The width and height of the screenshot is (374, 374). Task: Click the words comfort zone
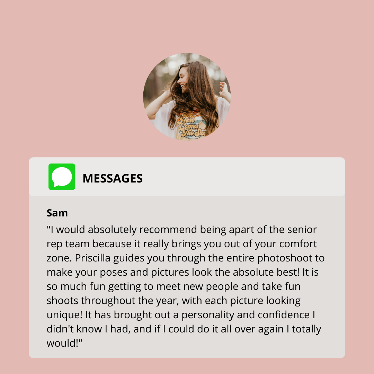click(182, 251)
